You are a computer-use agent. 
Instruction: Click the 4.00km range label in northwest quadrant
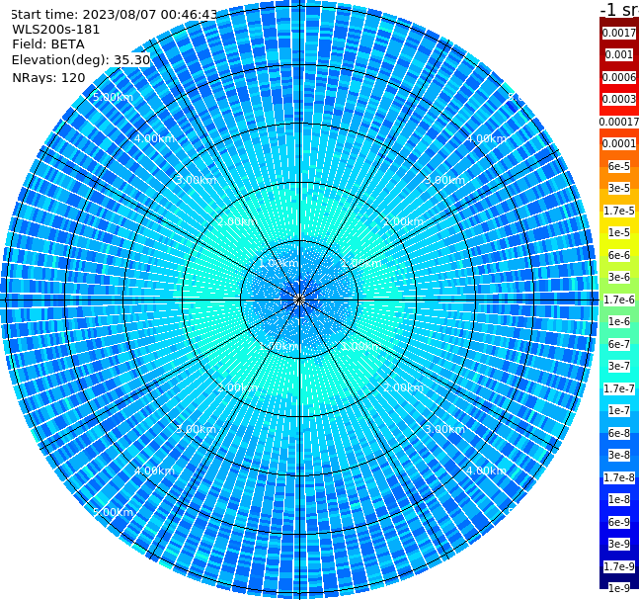point(154,138)
